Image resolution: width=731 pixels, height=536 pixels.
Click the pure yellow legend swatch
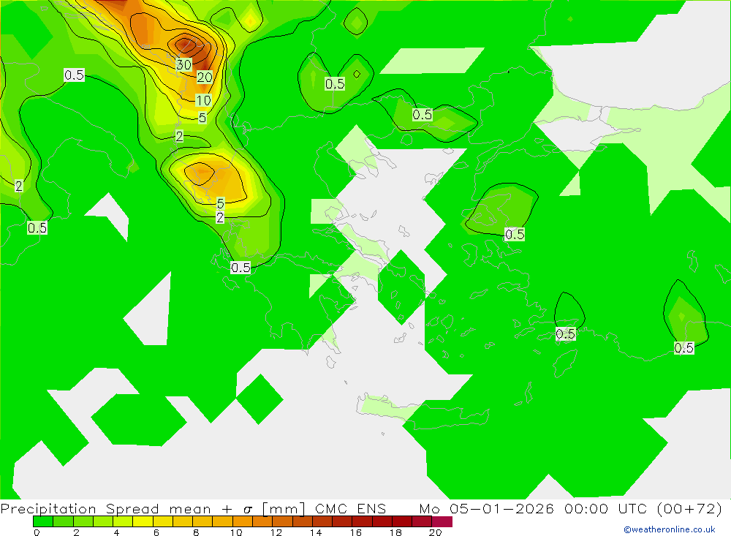(143, 521)
